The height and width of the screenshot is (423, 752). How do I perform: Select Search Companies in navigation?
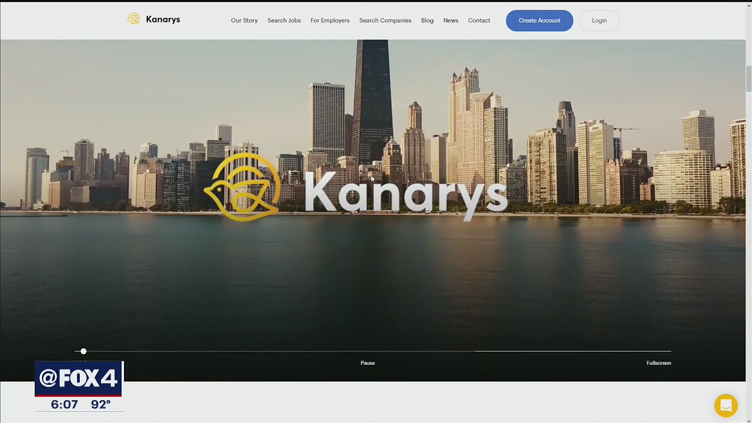[x=385, y=21]
